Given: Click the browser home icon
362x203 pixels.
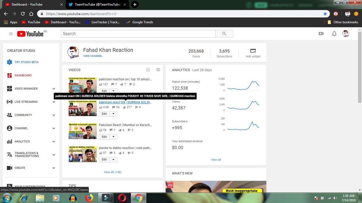Looking at the screenshot, I should pos(31,14).
